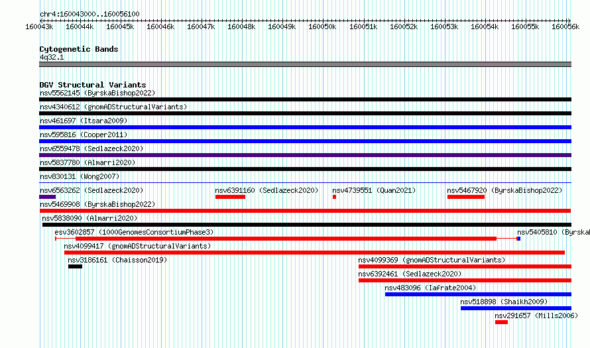This screenshot has height=348, width=590.
Task: Open the red nsv4099369 gnomAD variant bar
Action: pos(465,266)
